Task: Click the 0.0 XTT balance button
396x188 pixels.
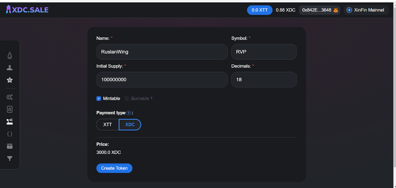Action: [260, 10]
